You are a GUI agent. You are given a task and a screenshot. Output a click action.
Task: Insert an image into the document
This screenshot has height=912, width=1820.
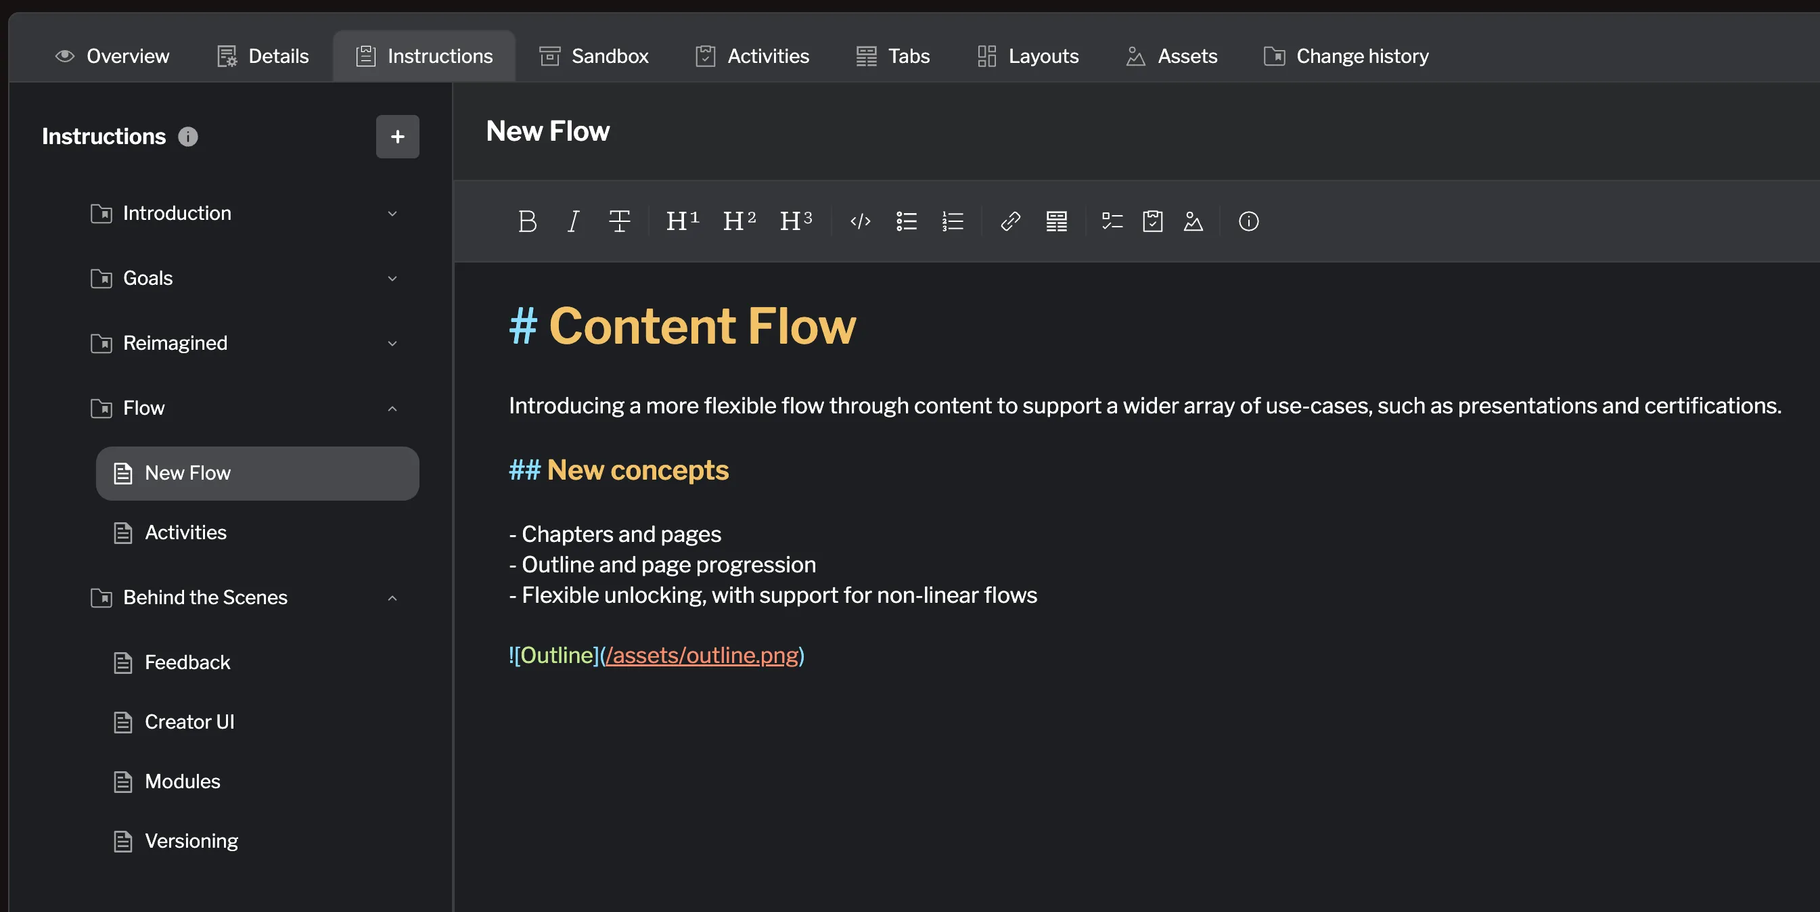pos(1193,221)
